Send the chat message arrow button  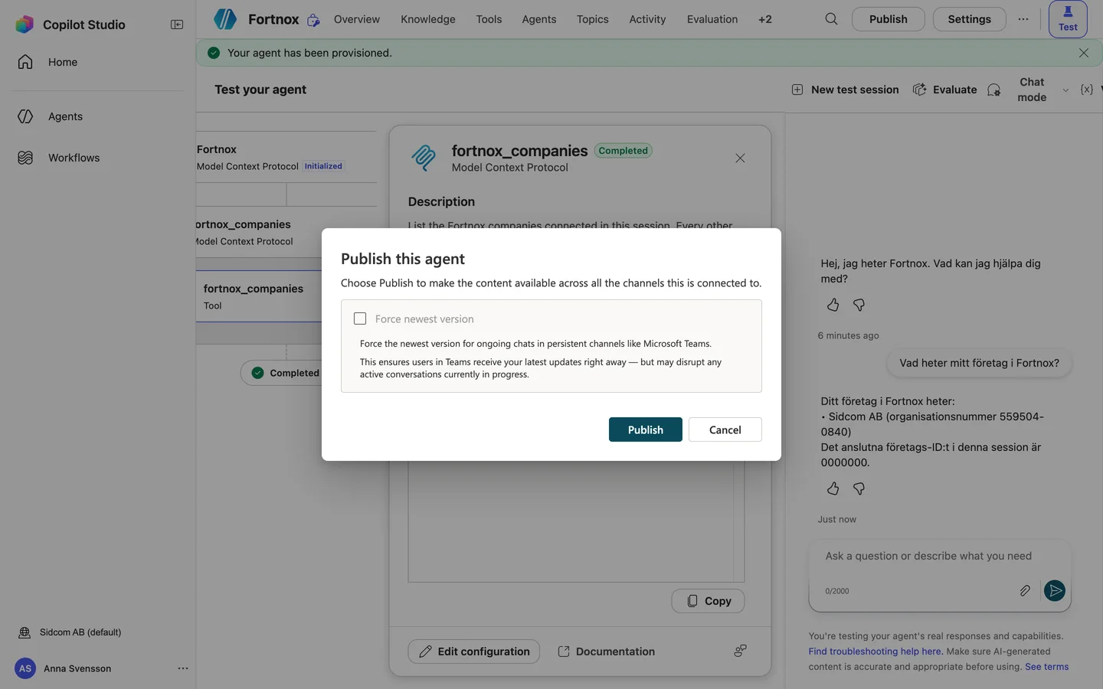point(1055,590)
